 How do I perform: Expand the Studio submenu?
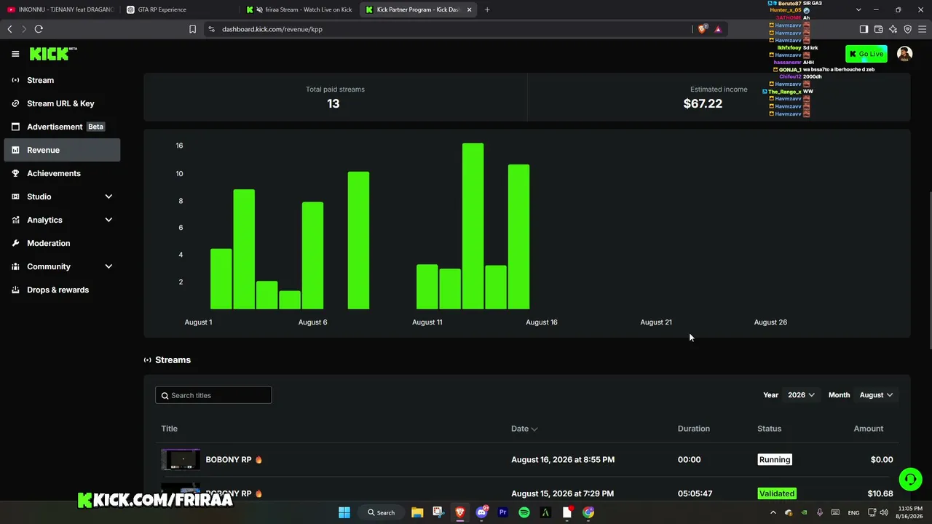click(63, 196)
